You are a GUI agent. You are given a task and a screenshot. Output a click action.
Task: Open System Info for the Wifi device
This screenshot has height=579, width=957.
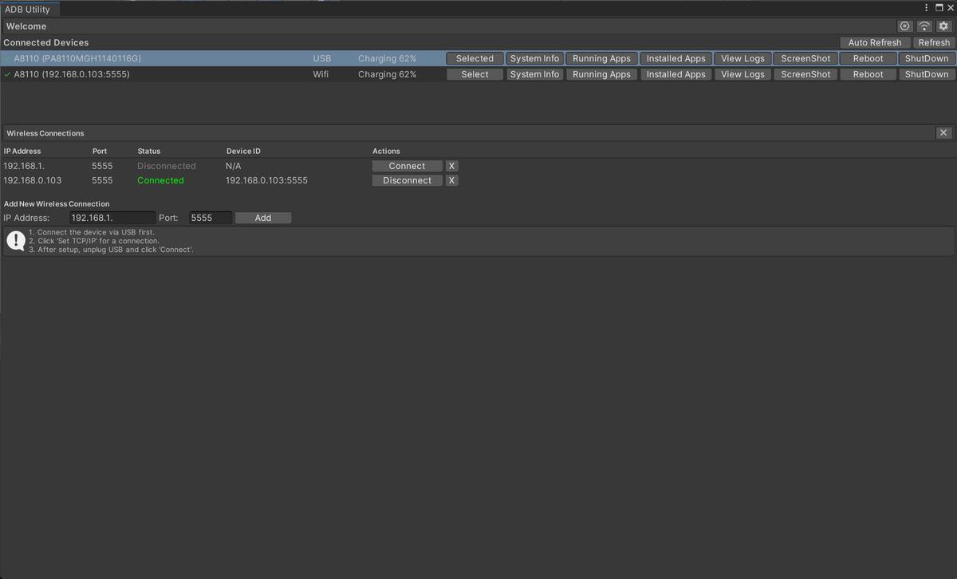534,74
